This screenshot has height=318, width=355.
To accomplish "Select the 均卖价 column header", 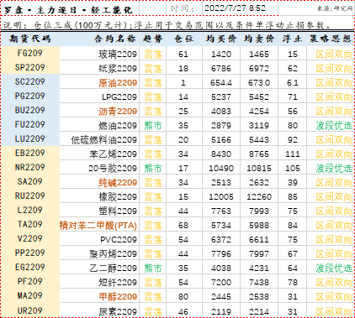I will tap(259, 39).
